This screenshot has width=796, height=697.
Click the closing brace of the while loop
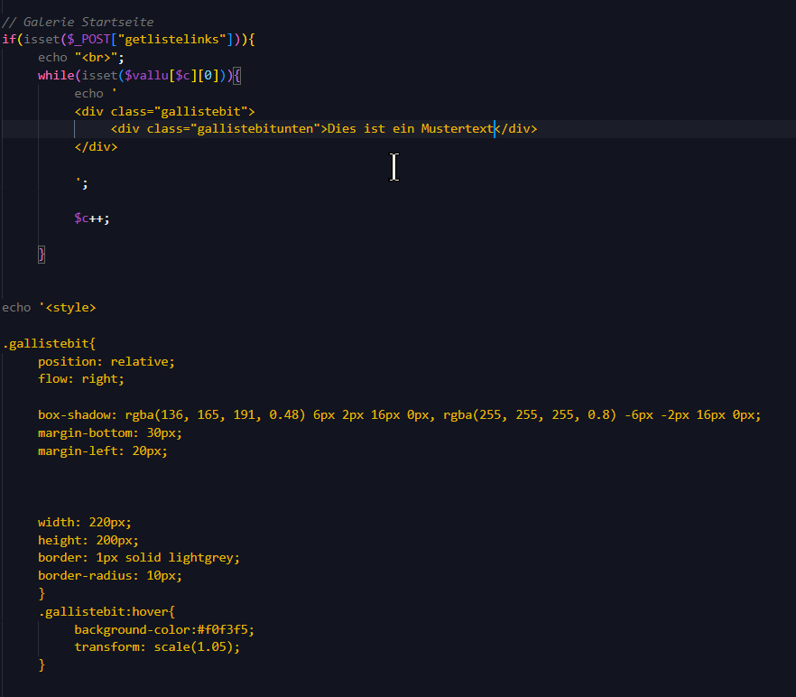pyautogui.click(x=41, y=254)
